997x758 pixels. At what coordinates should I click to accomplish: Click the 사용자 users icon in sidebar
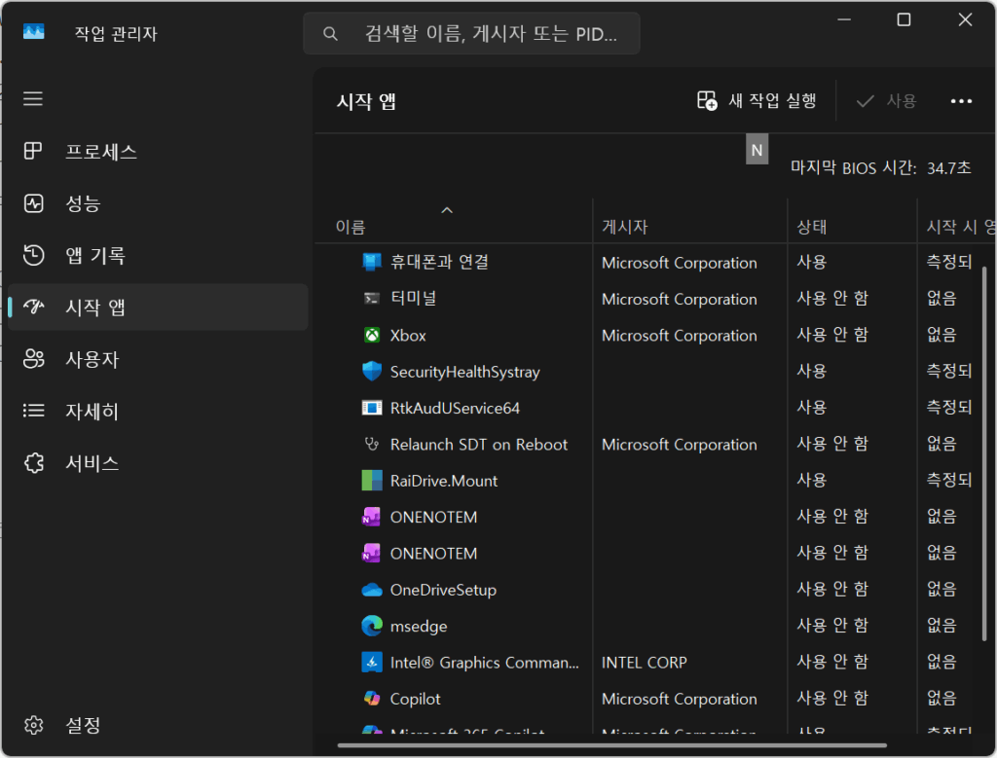[x=34, y=359]
